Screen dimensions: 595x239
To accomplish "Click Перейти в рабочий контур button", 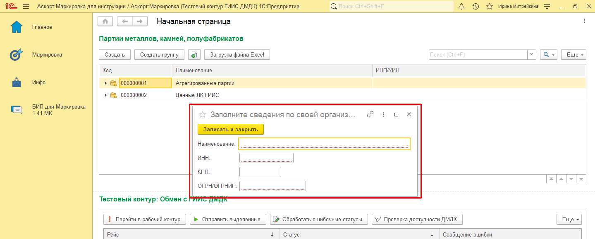I will click(x=145, y=219).
